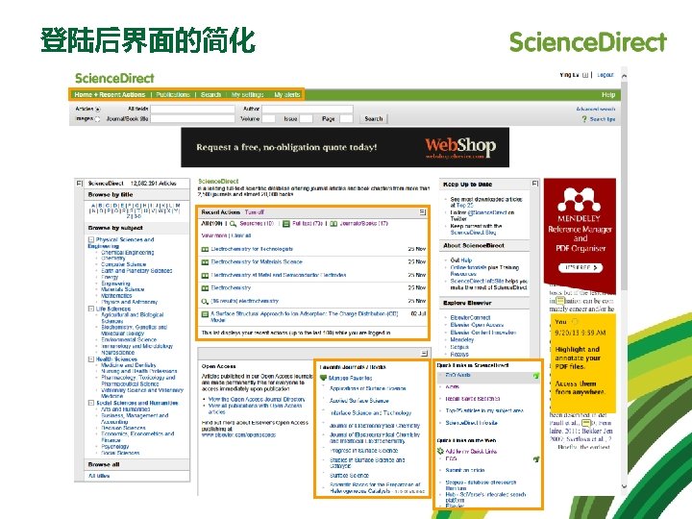Collapse the Health Sciences subject tree
Screen dimensions: 692x519
click(x=91, y=359)
